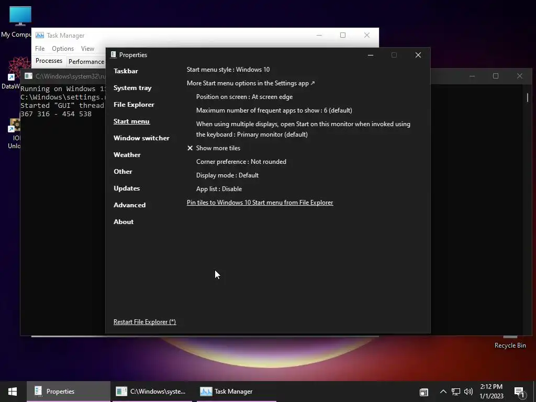Click the volume speaker tray icon
Image resolution: width=536 pixels, height=402 pixels.
pyautogui.click(x=468, y=392)
